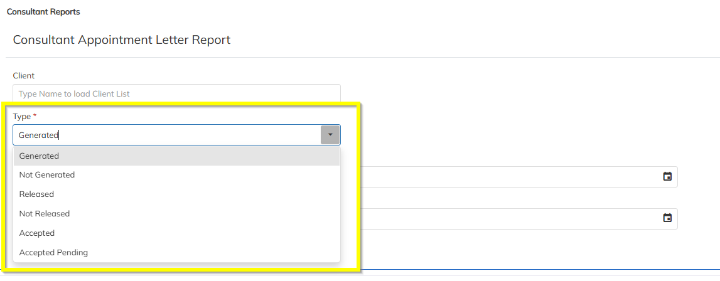Click the placeholder text Type Name to load Client List
The width and height of the screenshot is (720, 281).
[74, 94]
